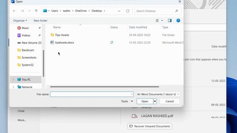Click sadhn in the address path
Screen dimensions: 237x133
click(67, 11)
